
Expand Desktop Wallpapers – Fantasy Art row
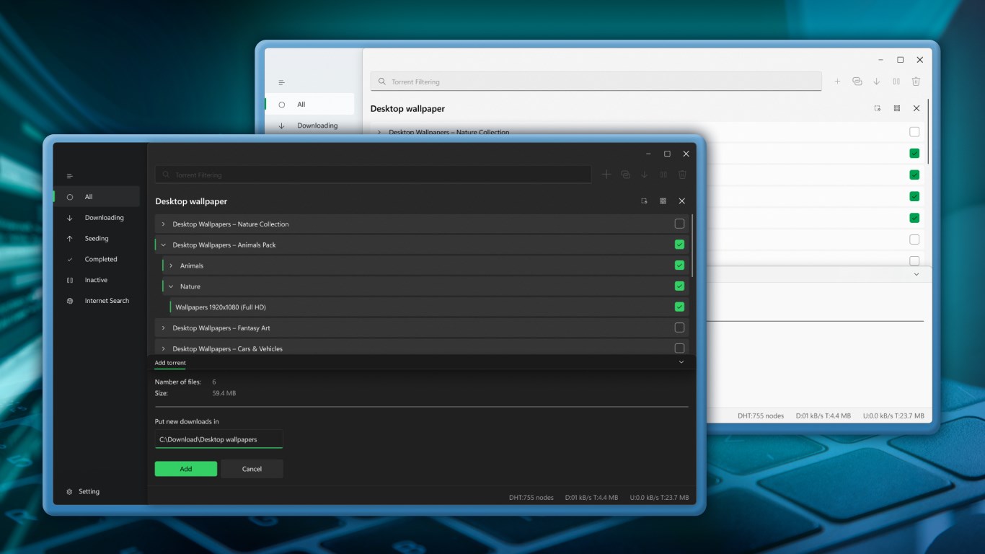(164, 328)
